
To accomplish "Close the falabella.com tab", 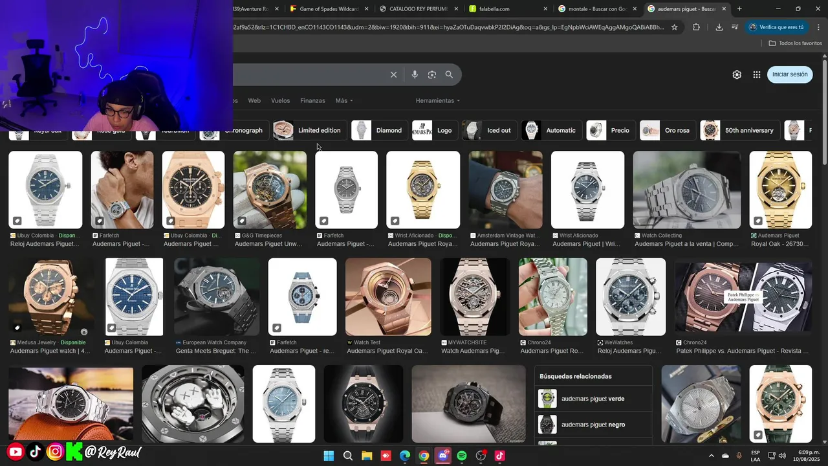I will [545, 9].
